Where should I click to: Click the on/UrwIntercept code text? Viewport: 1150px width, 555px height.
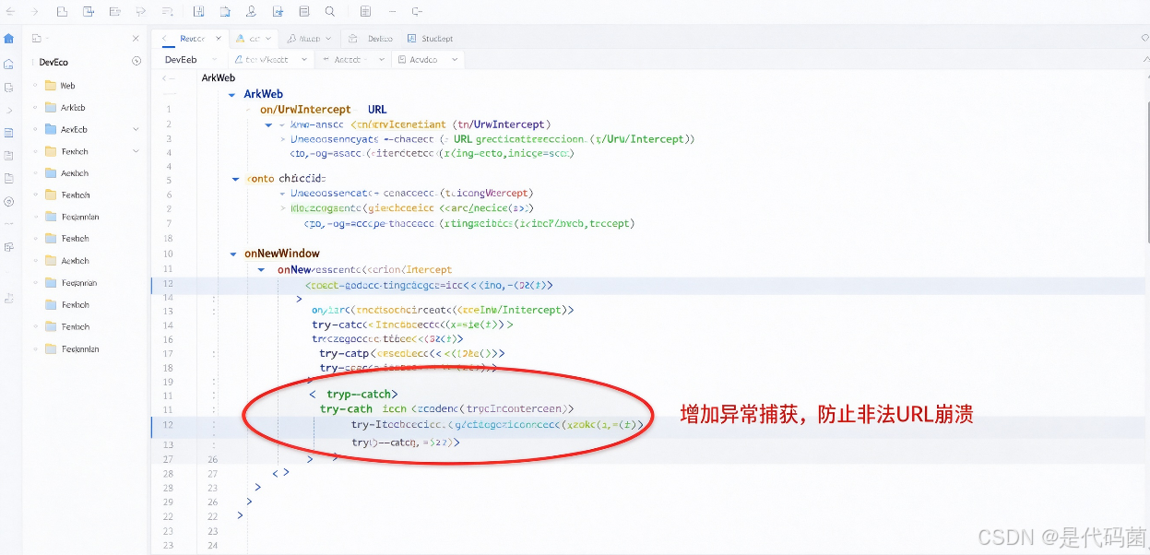[305, 110]
